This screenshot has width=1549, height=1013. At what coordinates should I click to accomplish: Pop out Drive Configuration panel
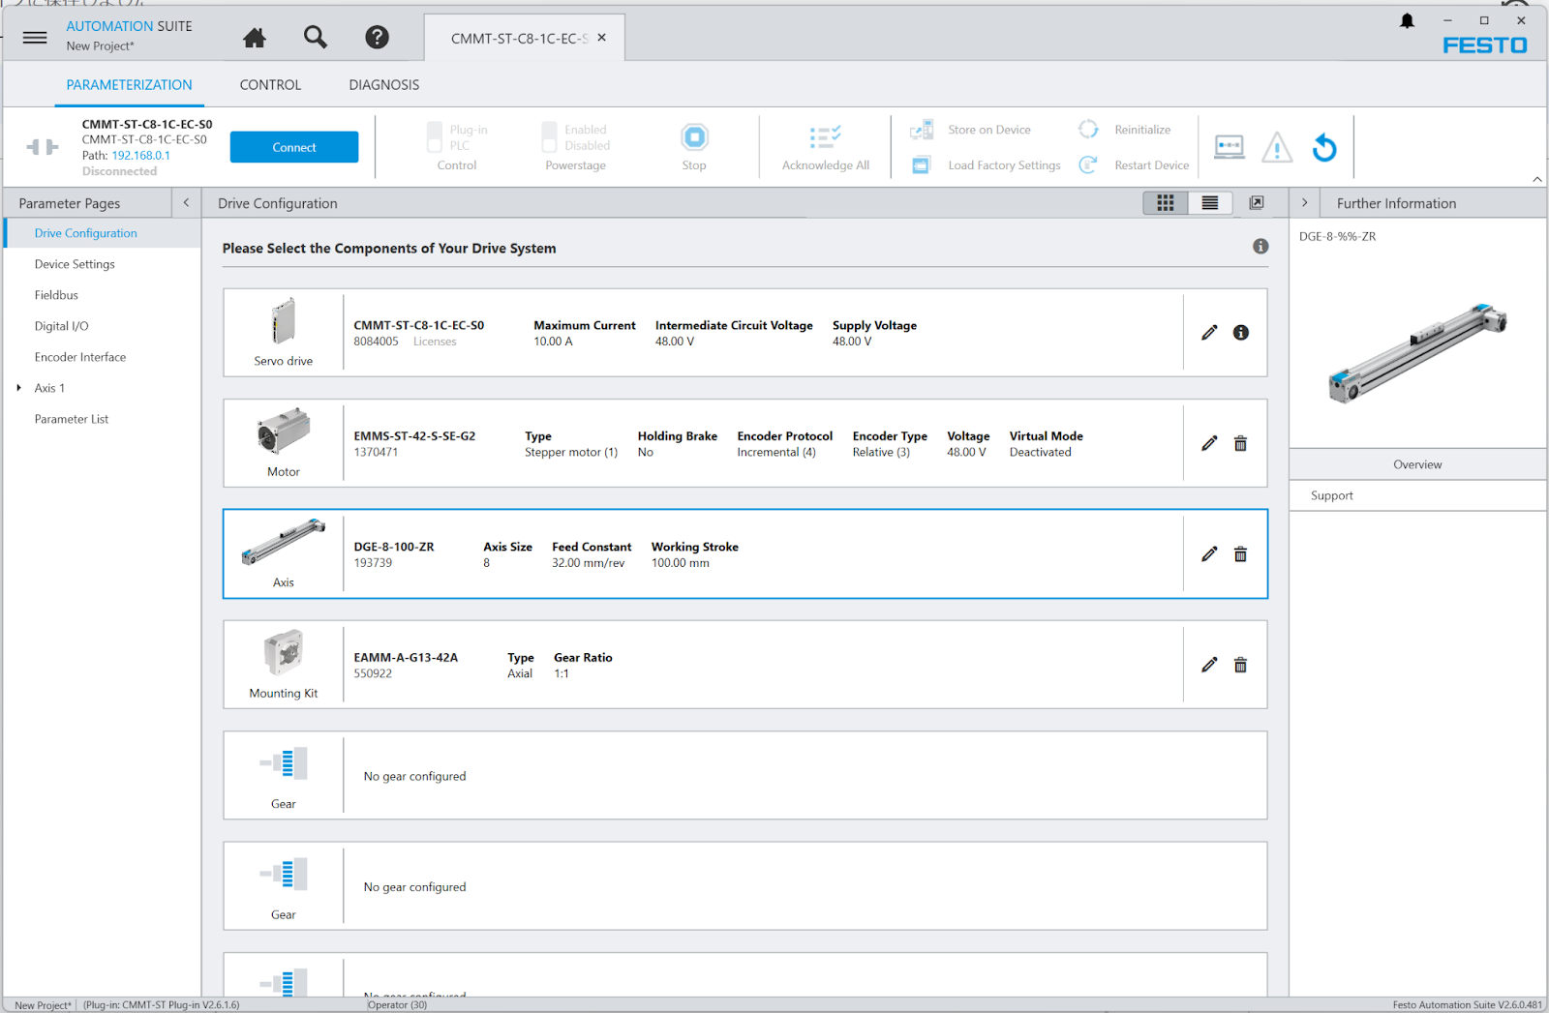tap(1257, 202)
